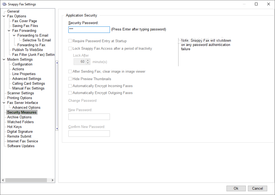Image resolution: width=275 pixels, height=195 pixels.
Task: Click the Security Password input field
Action: point(89,30)
